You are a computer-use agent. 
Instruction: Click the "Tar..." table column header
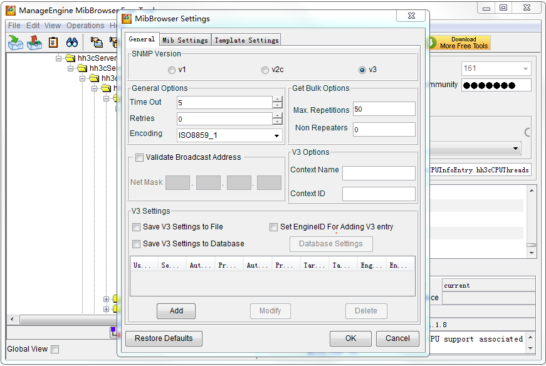pos(315,266)
